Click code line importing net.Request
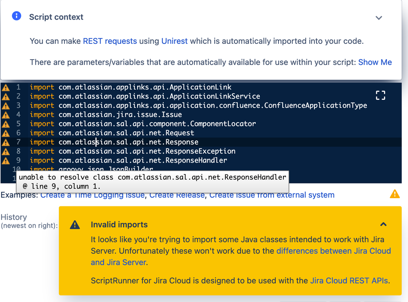 [112, 133]
